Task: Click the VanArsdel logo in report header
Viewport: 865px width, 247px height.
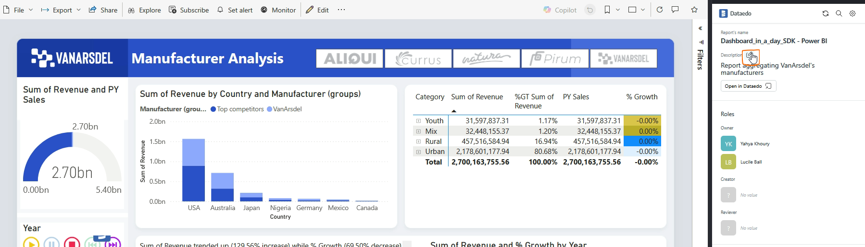Action: [72, 58]
